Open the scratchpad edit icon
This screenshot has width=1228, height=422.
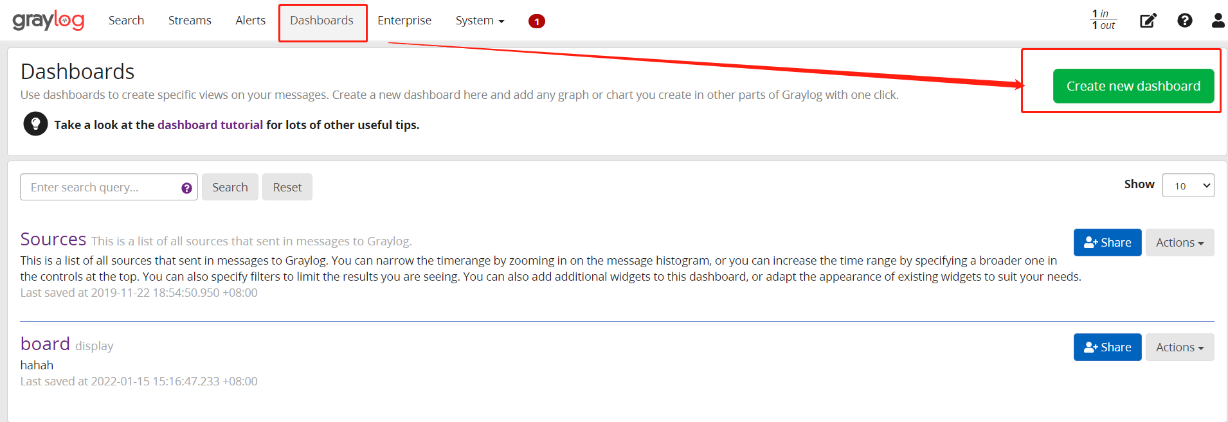[x=1148, y=21]
